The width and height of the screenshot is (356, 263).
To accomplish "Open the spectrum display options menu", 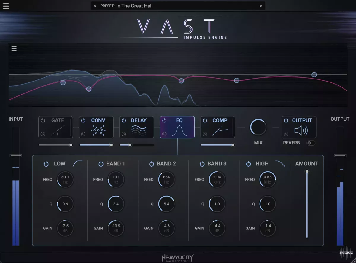I will point(14,49).
